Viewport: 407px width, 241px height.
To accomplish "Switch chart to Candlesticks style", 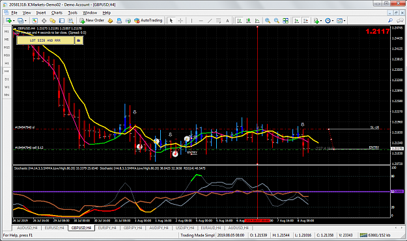I will 248,20.
